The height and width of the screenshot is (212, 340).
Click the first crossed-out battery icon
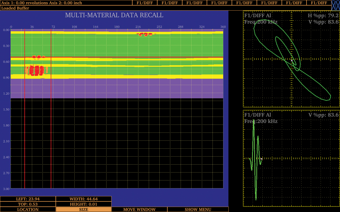(334, 5)
